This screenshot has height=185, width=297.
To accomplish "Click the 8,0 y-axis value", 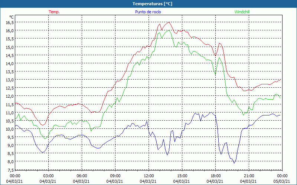I will click(x=10, y=162).
